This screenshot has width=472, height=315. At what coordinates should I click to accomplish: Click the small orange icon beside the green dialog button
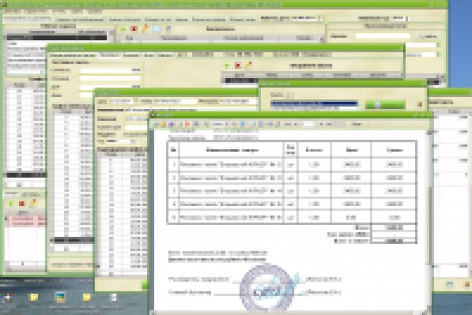[420, 104]
